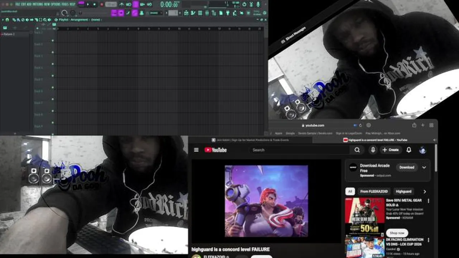Show Safari tab overview grid icon
Image resolution: width=459 pixels, height=258 pixels.
pyautogui.click(x=431, y=125)
